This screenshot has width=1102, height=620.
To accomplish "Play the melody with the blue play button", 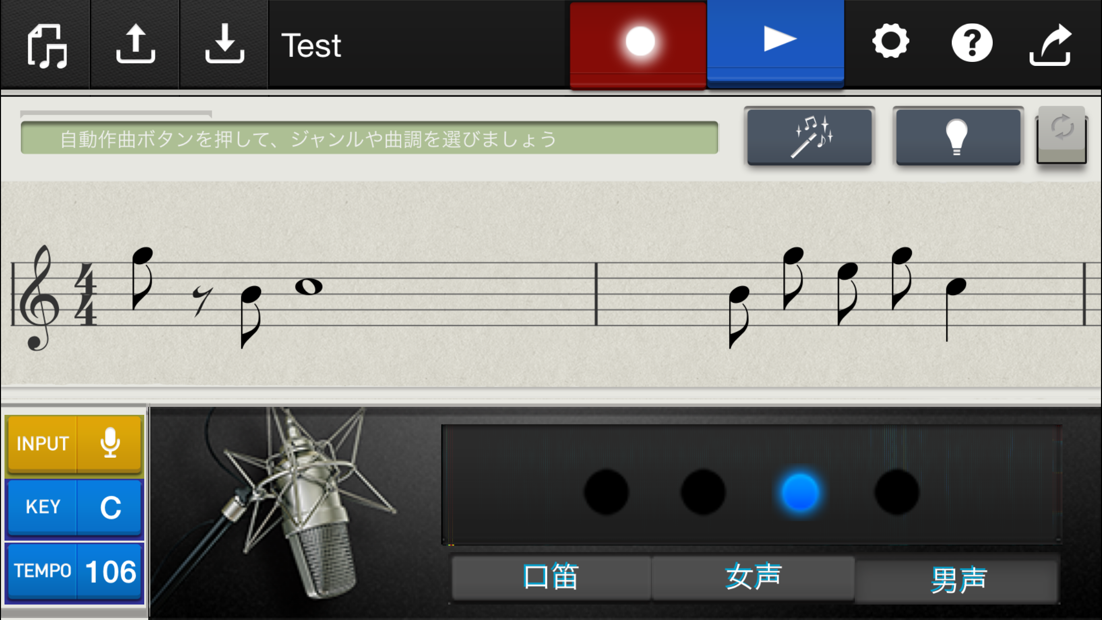I will pos(776,43).
